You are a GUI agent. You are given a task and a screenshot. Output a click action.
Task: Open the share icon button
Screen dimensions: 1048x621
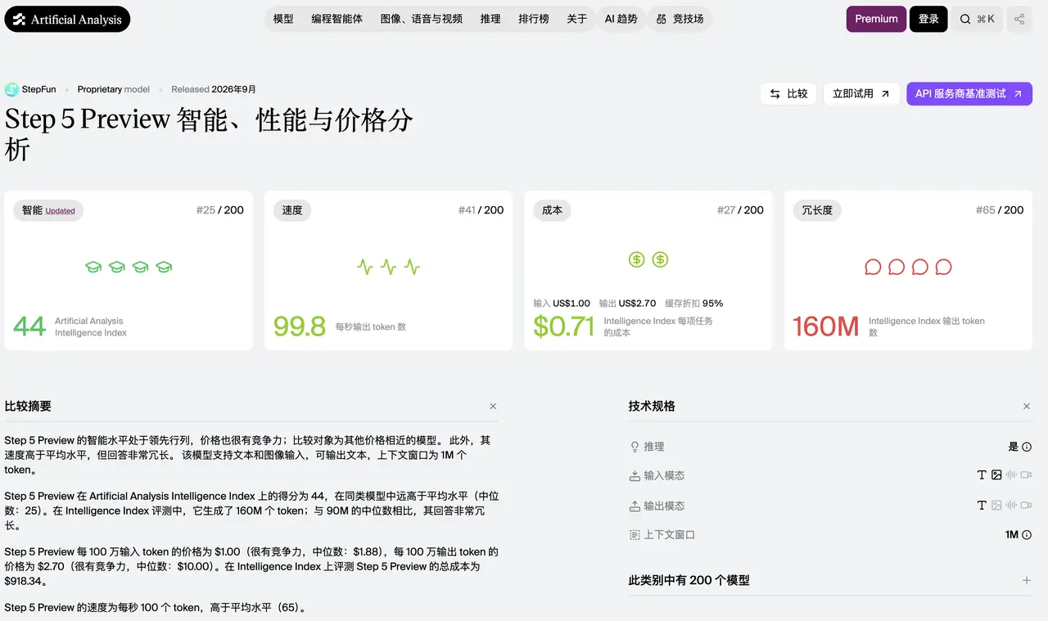point(1019,19)
